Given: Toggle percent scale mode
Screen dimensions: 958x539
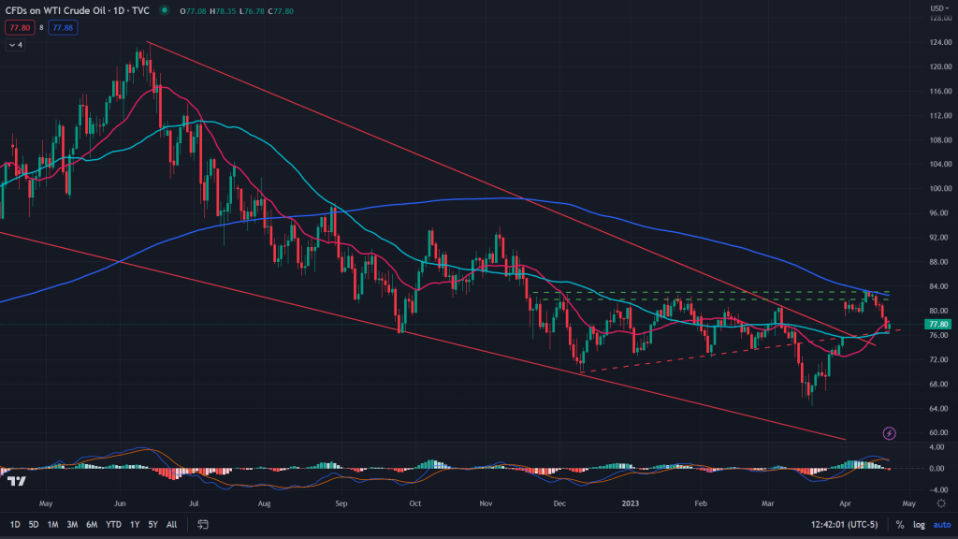Looking at the screenshot, I should (900, 525).
